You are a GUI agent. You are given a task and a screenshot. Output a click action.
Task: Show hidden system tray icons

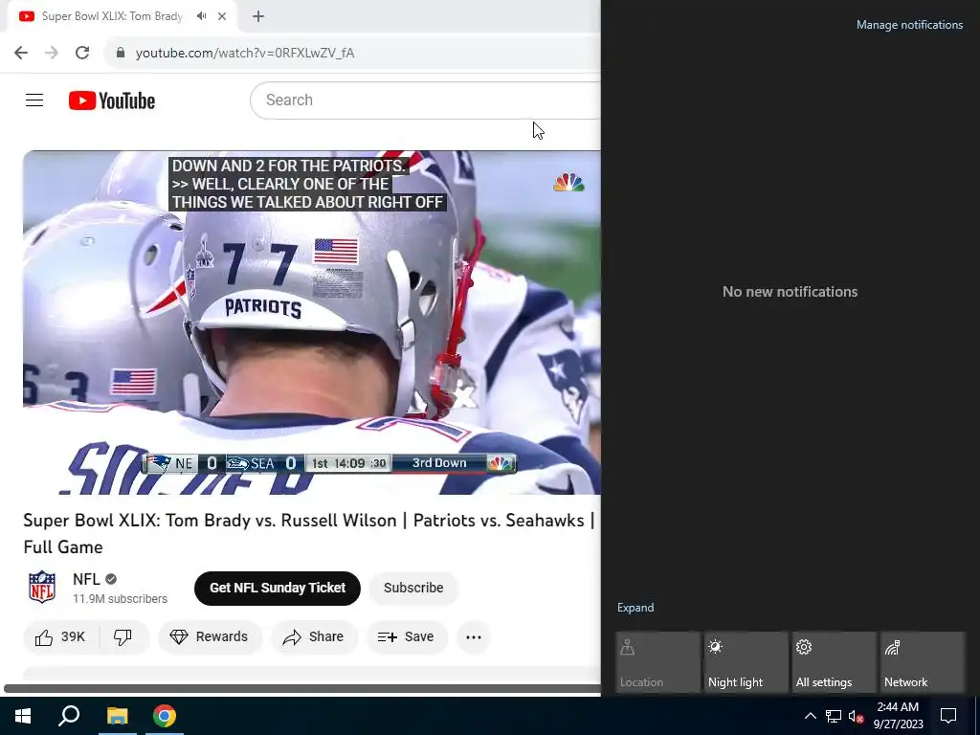click(810, 716)
